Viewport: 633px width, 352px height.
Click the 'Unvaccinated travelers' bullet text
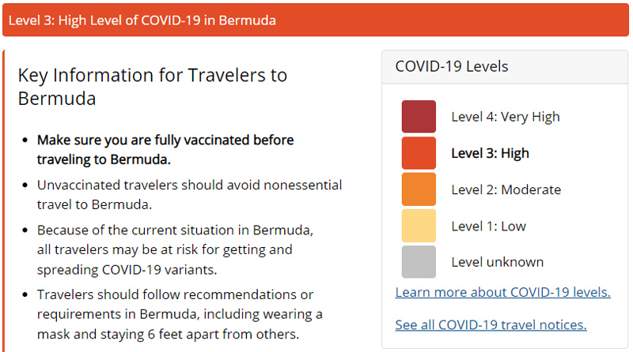coord(189,194)
